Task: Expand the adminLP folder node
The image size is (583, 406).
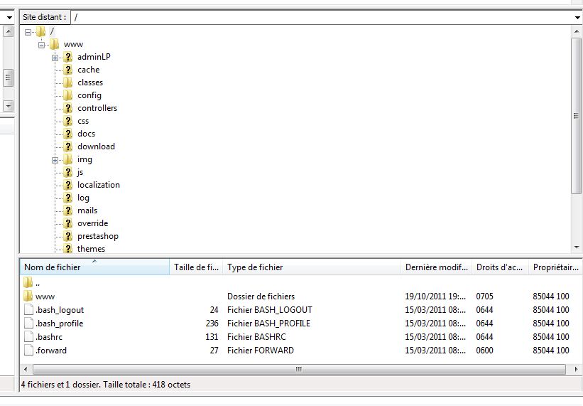Action: pyautogui.click(x=55, y=58)
